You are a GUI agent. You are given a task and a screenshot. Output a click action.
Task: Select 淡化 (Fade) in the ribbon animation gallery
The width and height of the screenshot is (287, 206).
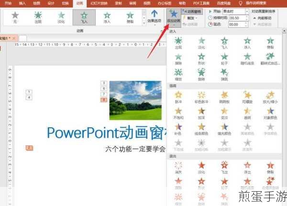(x=61, y=17)
